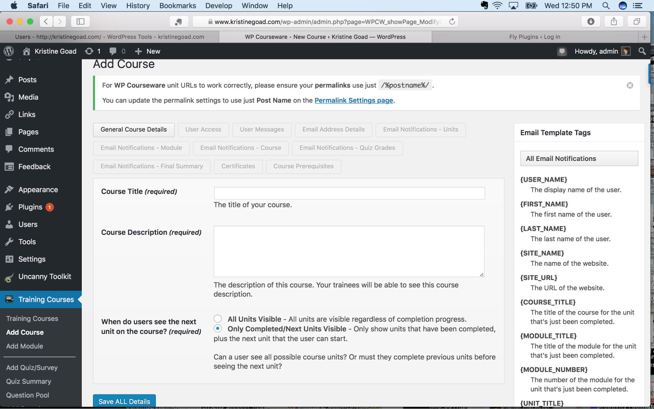The height and width of the screenshot is (409, 654).
Task: Click the Training Courses sidebar icon
Action: (9, 299)
